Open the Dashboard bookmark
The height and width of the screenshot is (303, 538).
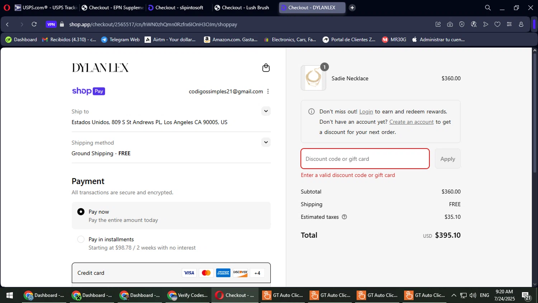coord(21,39)
